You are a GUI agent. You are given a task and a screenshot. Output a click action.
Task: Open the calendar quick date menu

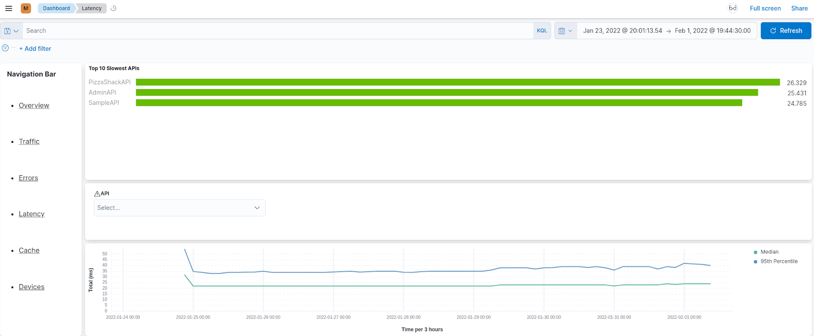tap(565, 31)
